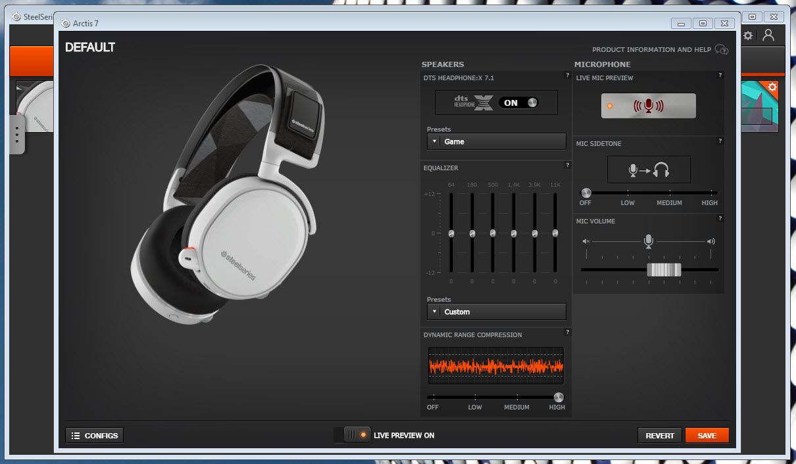Click the Mic Sidetone icon box
The width and height of the screenshot is (796, 464).
[649, 170]
